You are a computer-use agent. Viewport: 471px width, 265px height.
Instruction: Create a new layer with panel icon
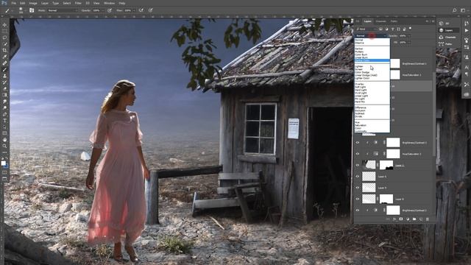(421, 219)
